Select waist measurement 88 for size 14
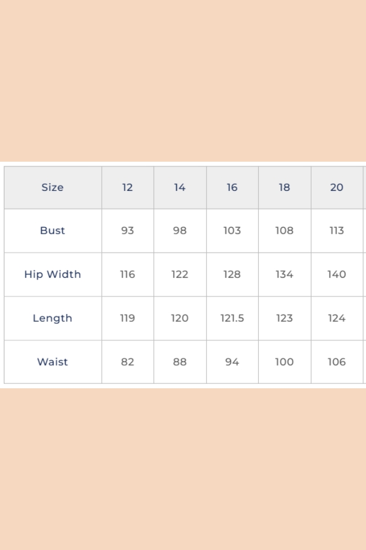 point(180,362)
